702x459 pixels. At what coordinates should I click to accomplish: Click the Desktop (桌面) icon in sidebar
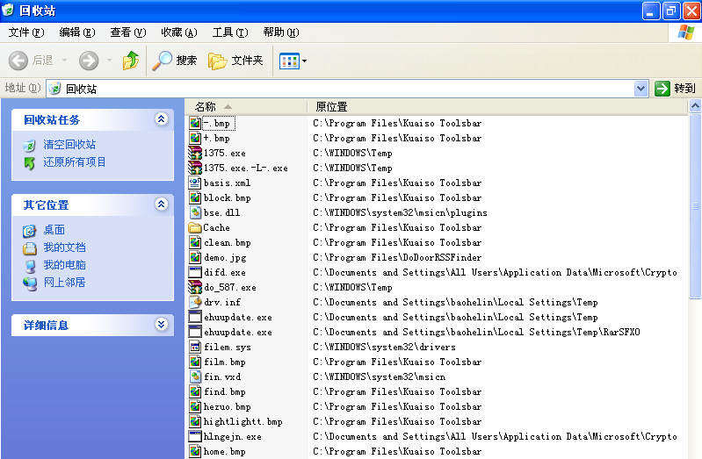(30, 231)
